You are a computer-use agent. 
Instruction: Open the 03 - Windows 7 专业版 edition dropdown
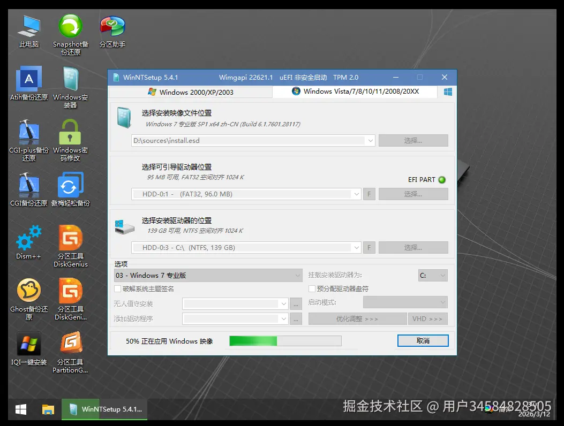pyautogui.click(x=208, y=276)
